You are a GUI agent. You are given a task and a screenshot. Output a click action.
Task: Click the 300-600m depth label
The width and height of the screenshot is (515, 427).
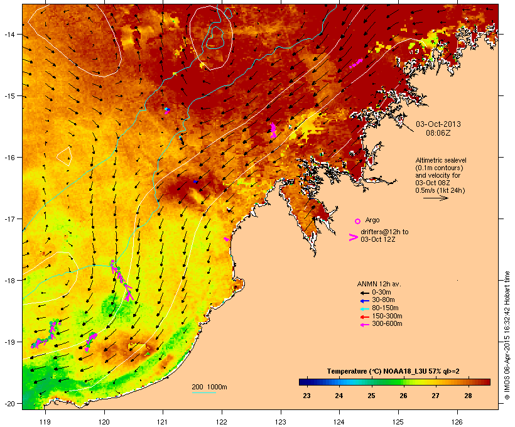click(387, 324)
